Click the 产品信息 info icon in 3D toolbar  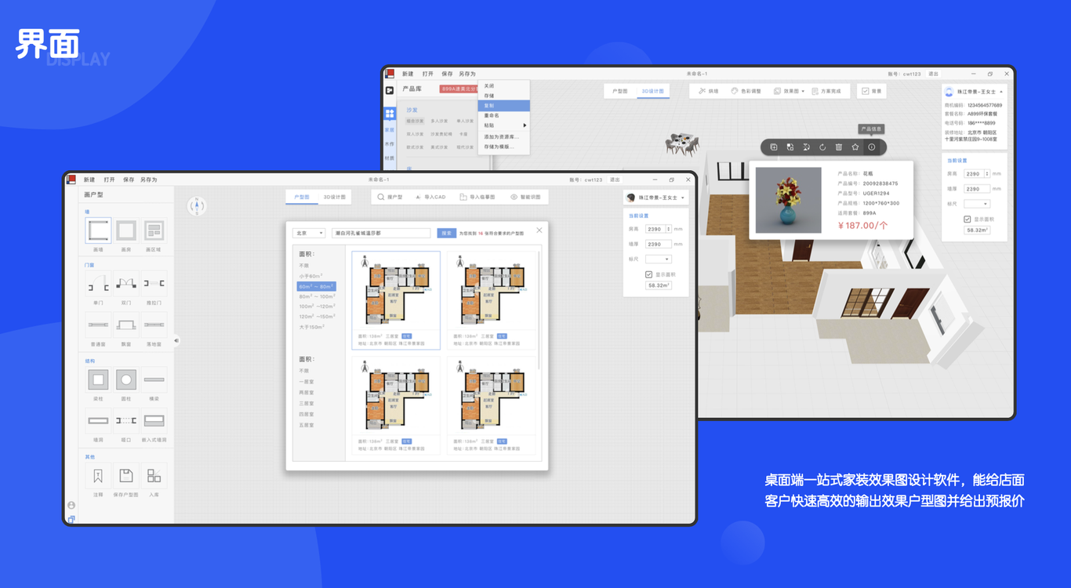[871, 147]
